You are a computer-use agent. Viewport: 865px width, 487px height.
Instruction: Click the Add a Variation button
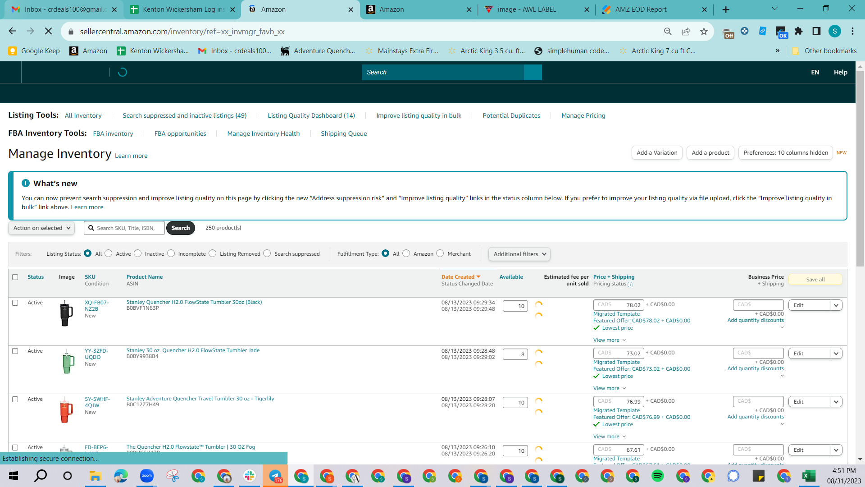(x=657, y=153)
